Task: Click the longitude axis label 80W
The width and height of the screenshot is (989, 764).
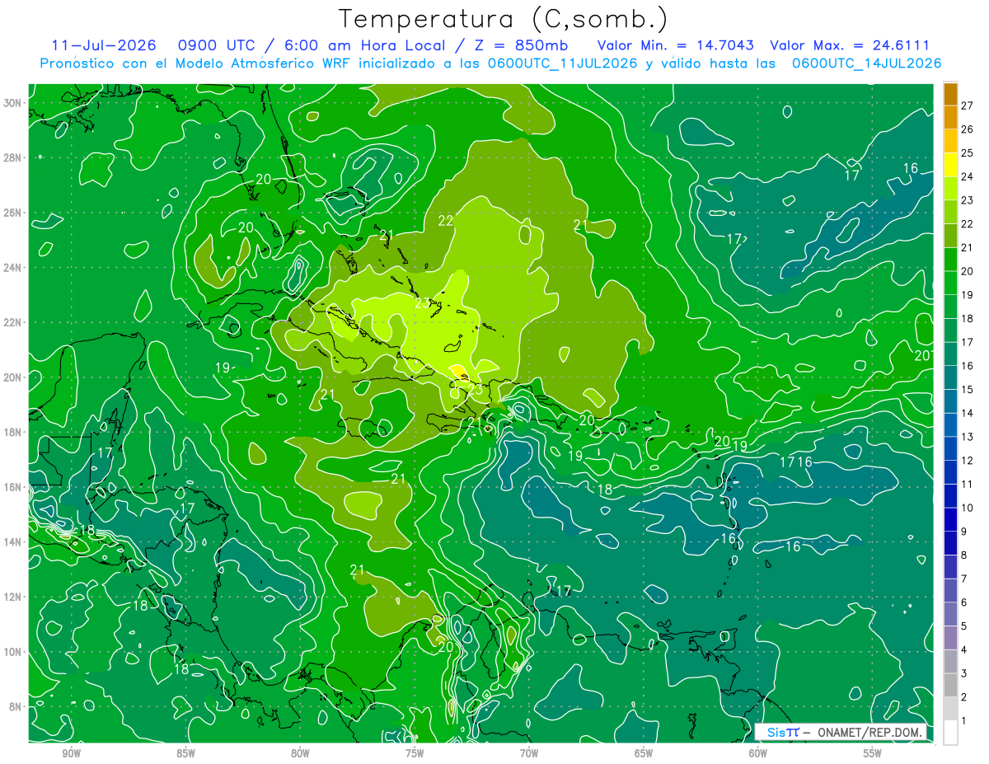Action: (300, 753)
